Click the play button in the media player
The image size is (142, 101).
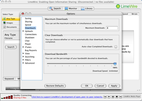pos(109,97)
